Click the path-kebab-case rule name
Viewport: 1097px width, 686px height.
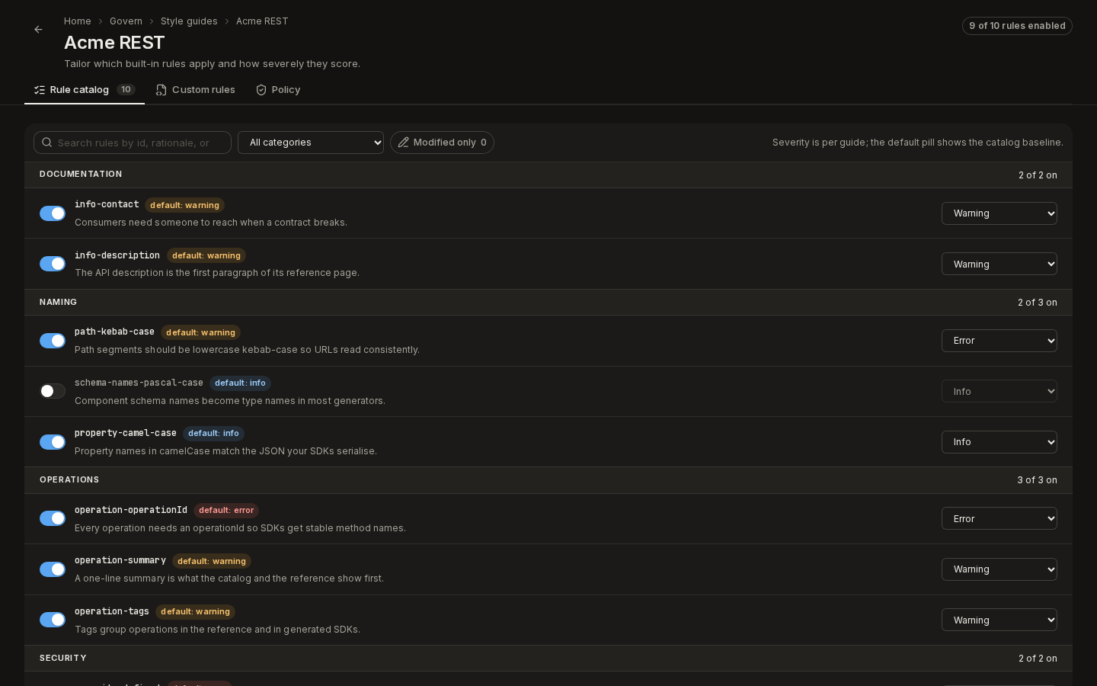(x=114, y=332)
